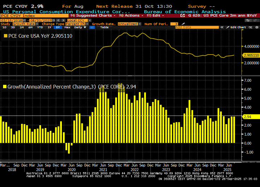Switch to Table view
Screen dimensions: 260x187
(104, 27)
